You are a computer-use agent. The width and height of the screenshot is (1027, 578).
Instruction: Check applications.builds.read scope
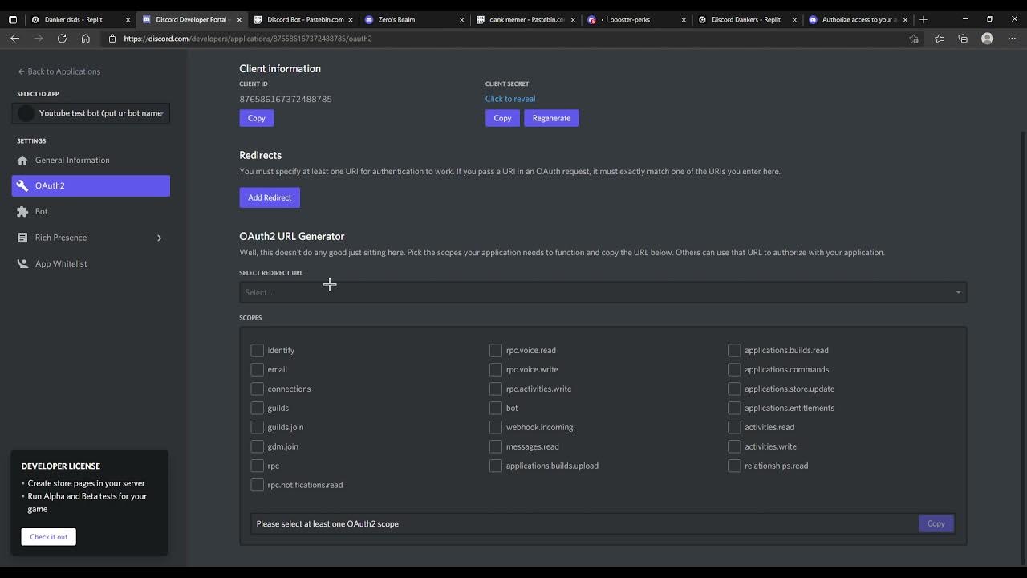pos(734,350)
